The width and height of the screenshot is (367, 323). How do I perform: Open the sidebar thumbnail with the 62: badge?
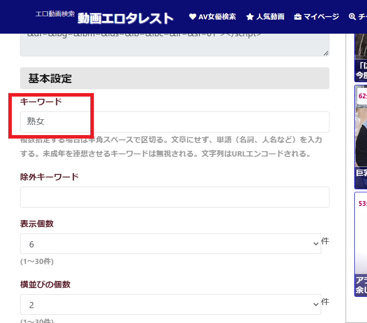pyautogui.click(x=361, y=135)
